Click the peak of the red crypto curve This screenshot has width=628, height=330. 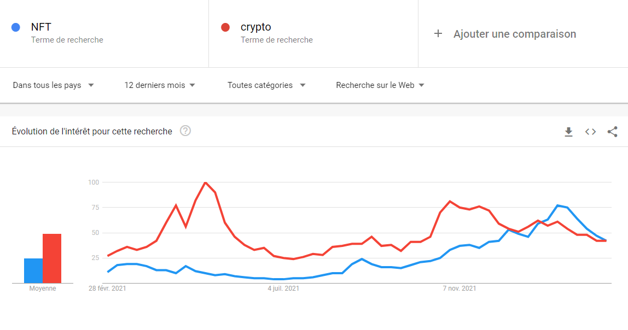tap(206, 183)
